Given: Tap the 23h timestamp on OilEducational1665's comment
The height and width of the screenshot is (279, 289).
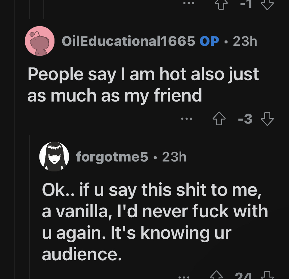Looking at the screenshot, I should (x=245, y=41).
